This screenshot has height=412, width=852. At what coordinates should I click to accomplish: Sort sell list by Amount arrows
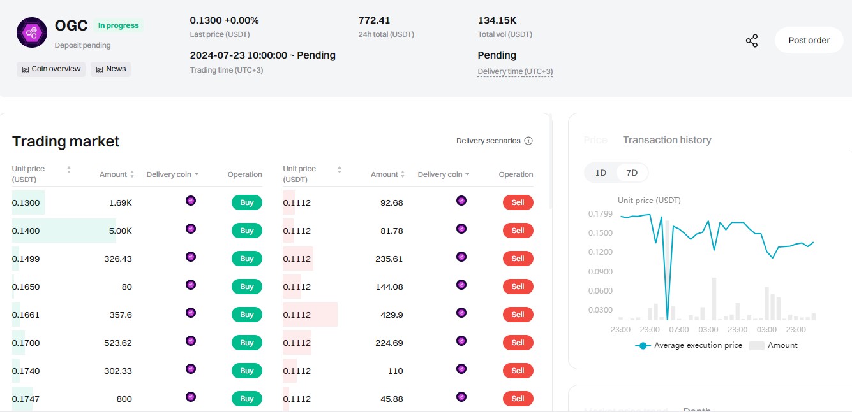point(403,174)
